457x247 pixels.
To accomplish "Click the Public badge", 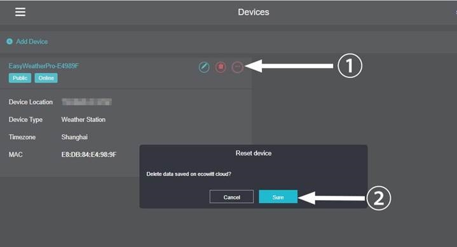I will [x=20, y=78].
